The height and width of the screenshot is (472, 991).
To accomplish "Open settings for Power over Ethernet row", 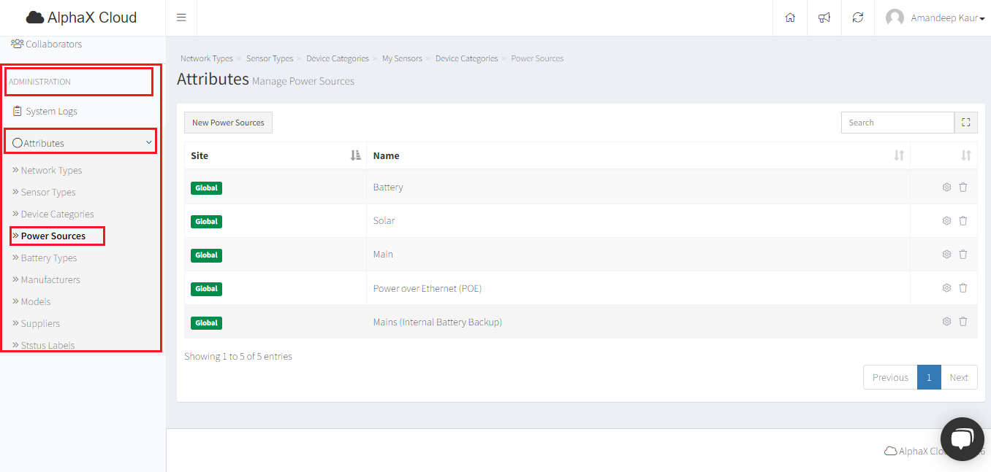I will click(x=946, y=288).
